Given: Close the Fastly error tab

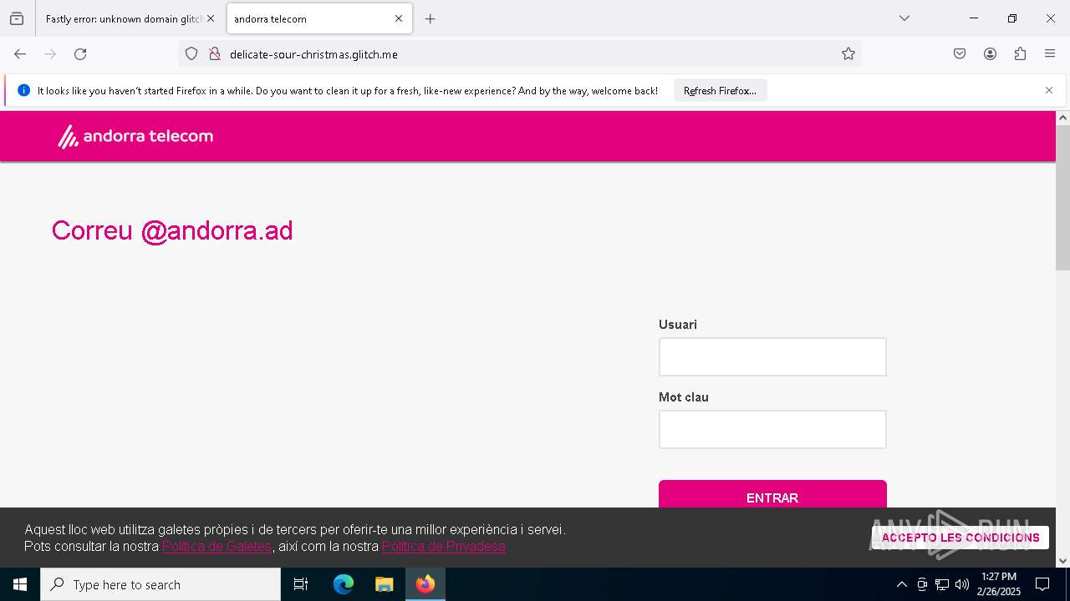Looking at the screenshot, I should pos(211,18).
